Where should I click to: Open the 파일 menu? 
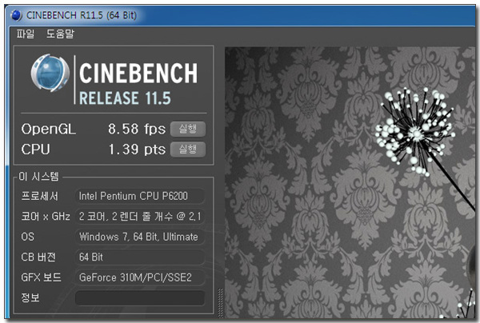(26, 34)
